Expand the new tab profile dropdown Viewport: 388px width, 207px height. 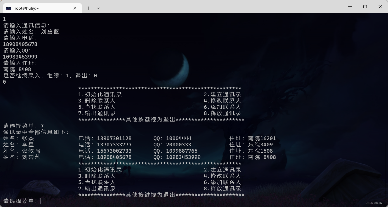(x=98, y=8)
